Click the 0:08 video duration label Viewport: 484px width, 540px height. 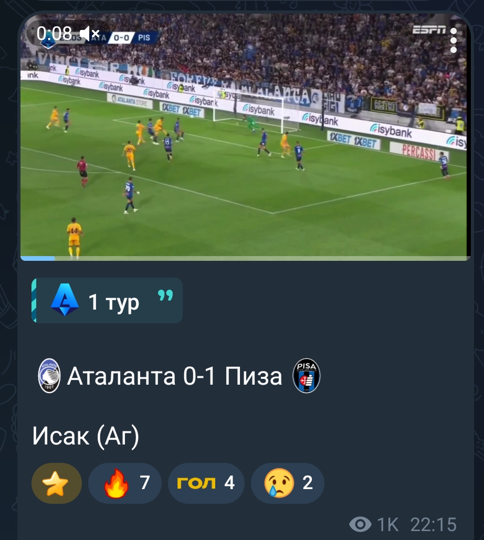point(54,34)
